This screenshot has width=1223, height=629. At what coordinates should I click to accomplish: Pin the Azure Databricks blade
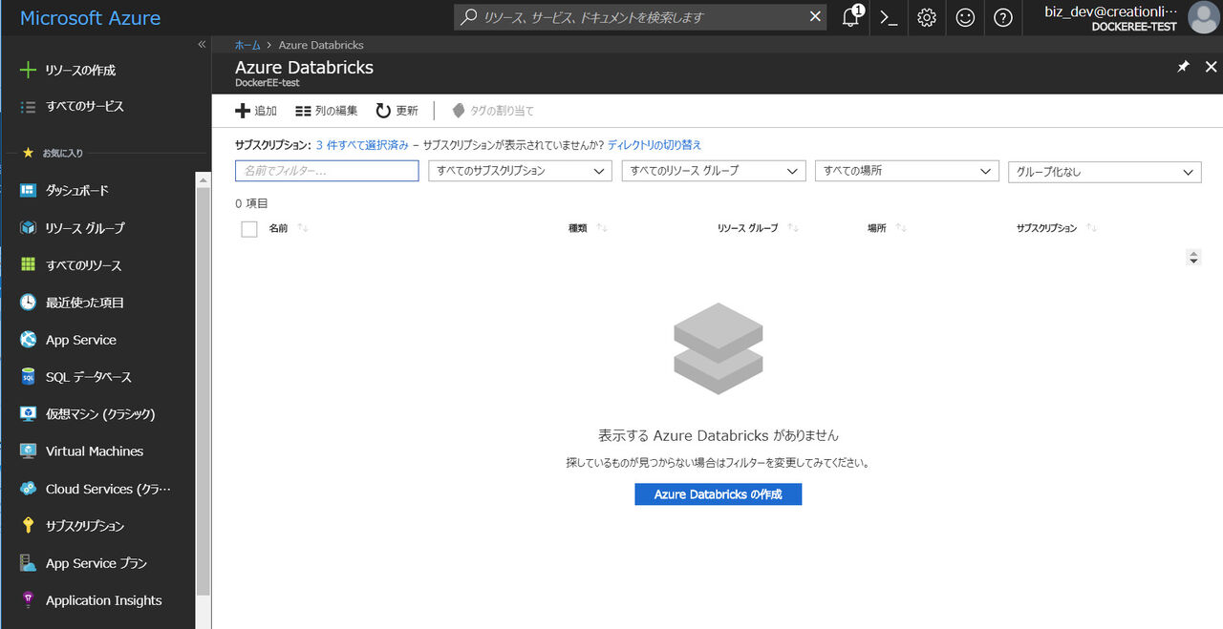click(x=1183, y=67)
